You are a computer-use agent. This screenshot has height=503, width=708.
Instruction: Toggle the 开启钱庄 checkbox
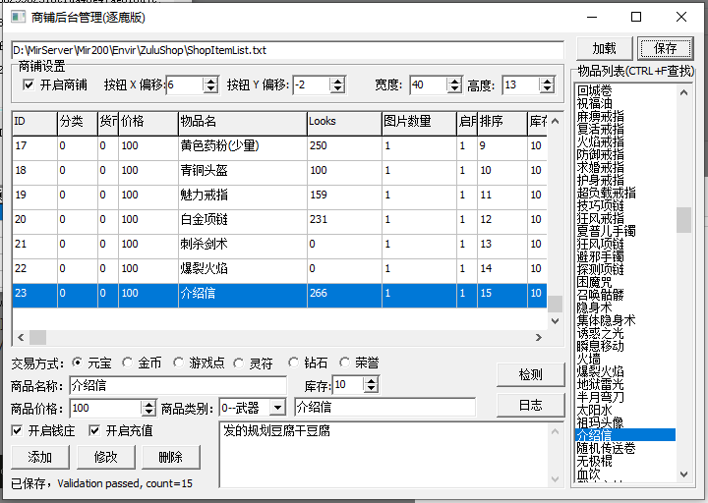[17, 431]
